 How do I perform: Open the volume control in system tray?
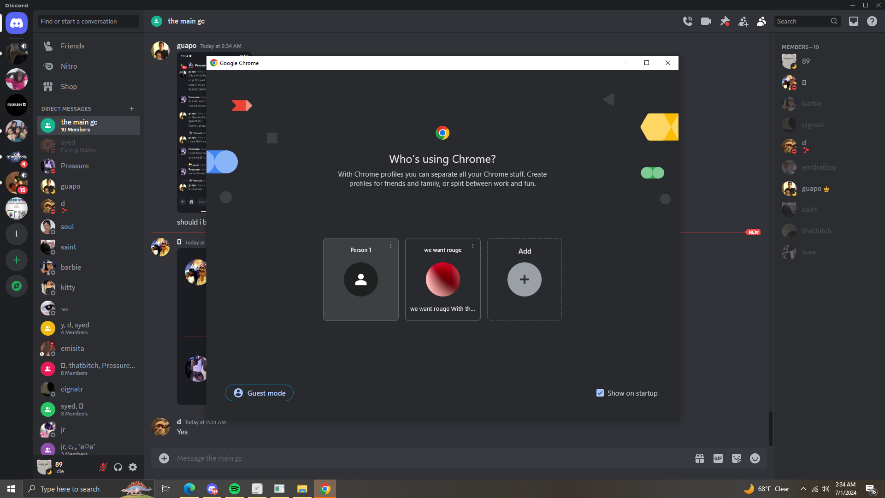pos(826,489)
